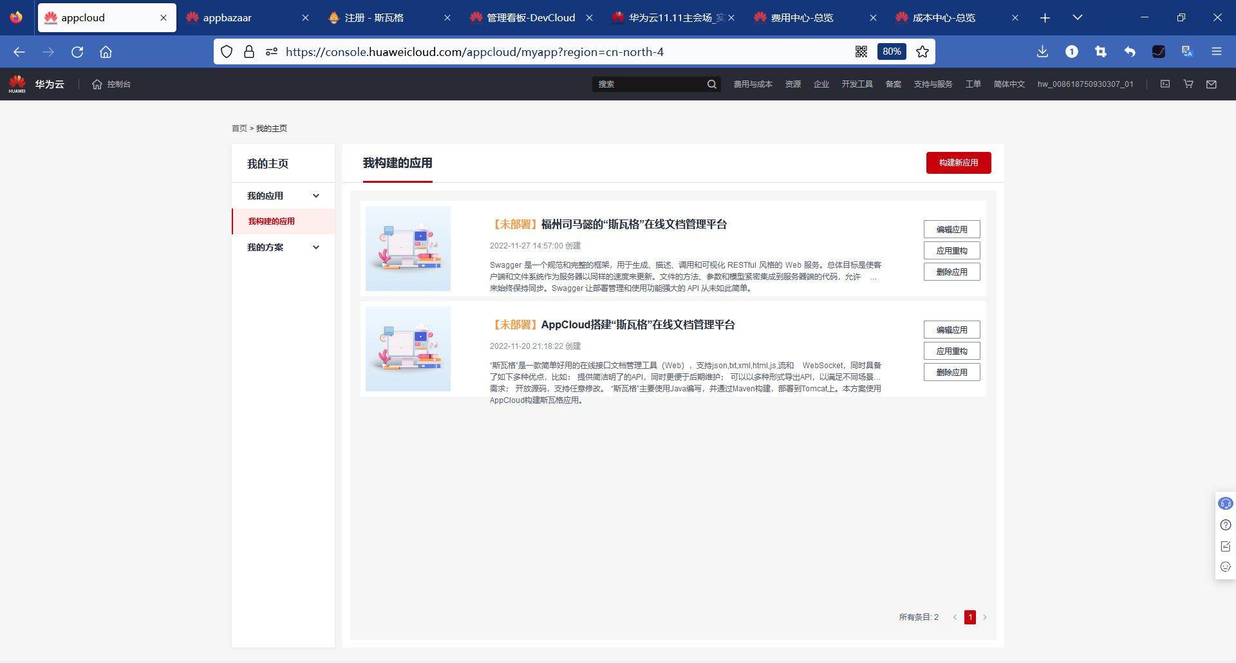
Task: Click the numbered circle extension icon
Action: [1072, 52]
